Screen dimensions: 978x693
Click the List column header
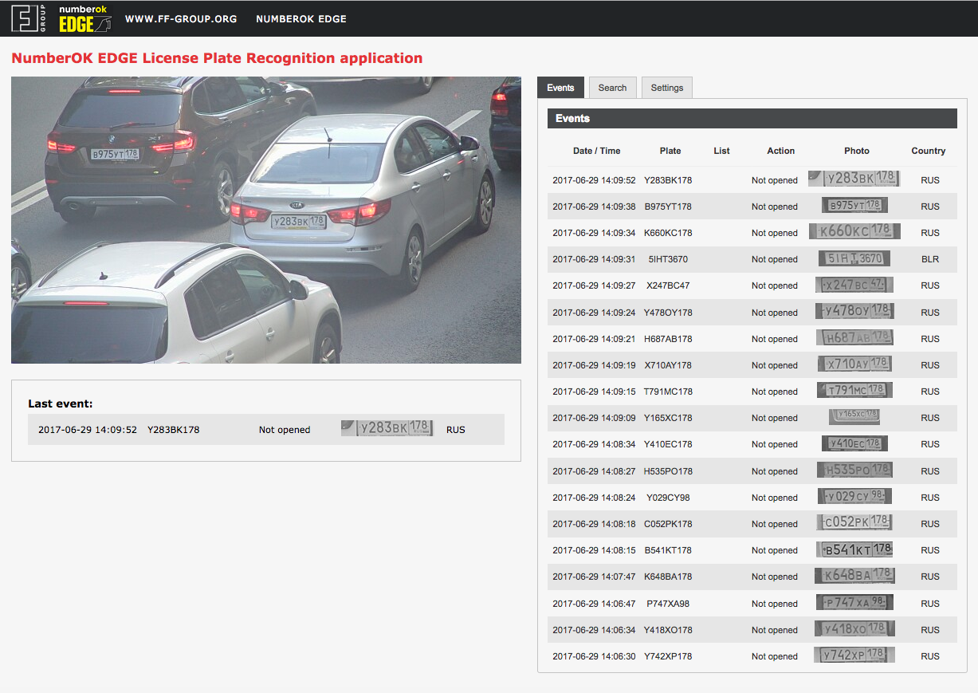(721, 151)
